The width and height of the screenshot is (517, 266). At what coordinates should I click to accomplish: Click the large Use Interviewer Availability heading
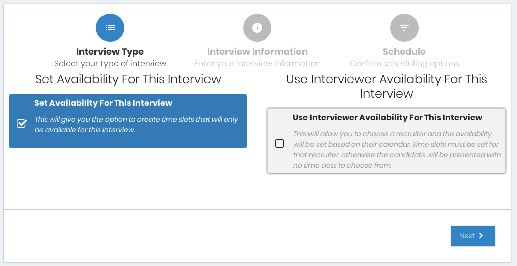click(x=386, y=86)
